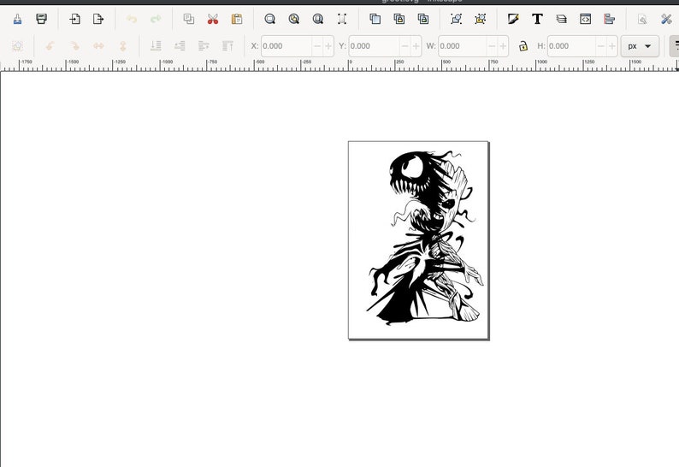Increase W value with plus button

503,46
